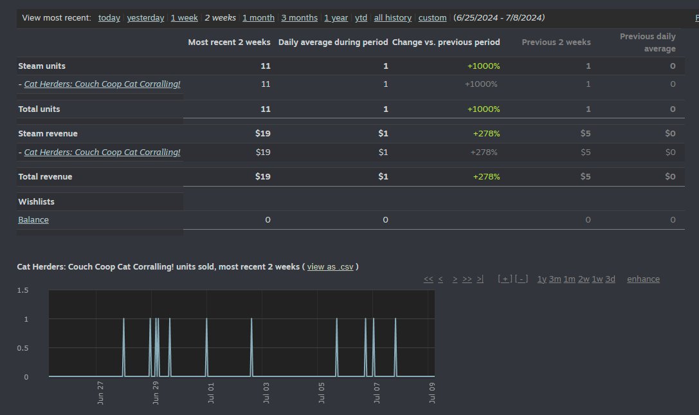Select the 2 weeks range
The width and height of the screenshot is (699, 415).
(x=220, y=18)
